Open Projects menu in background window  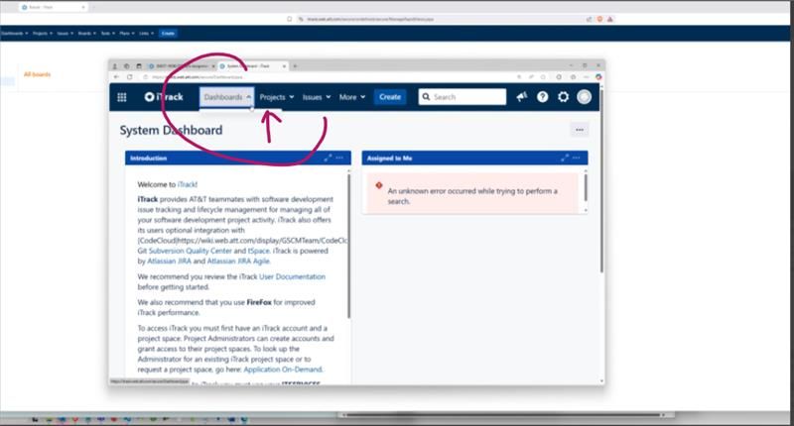click(43, 34)
